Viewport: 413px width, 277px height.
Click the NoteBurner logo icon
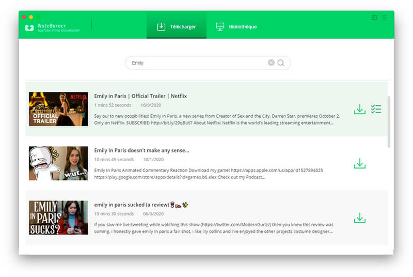pos(29,28)
